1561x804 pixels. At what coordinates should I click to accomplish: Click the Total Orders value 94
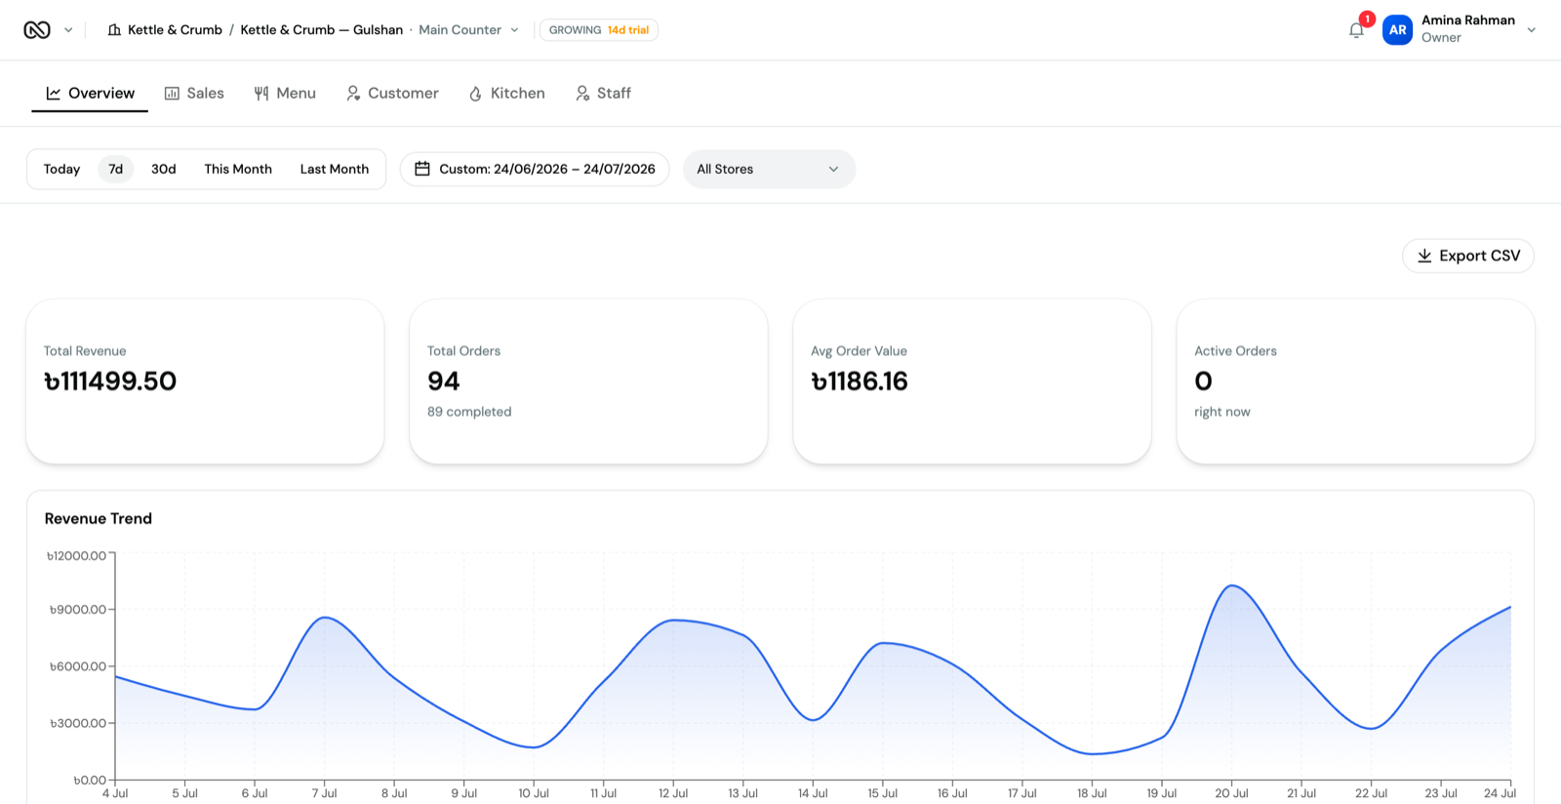click(x=444, y=382)
